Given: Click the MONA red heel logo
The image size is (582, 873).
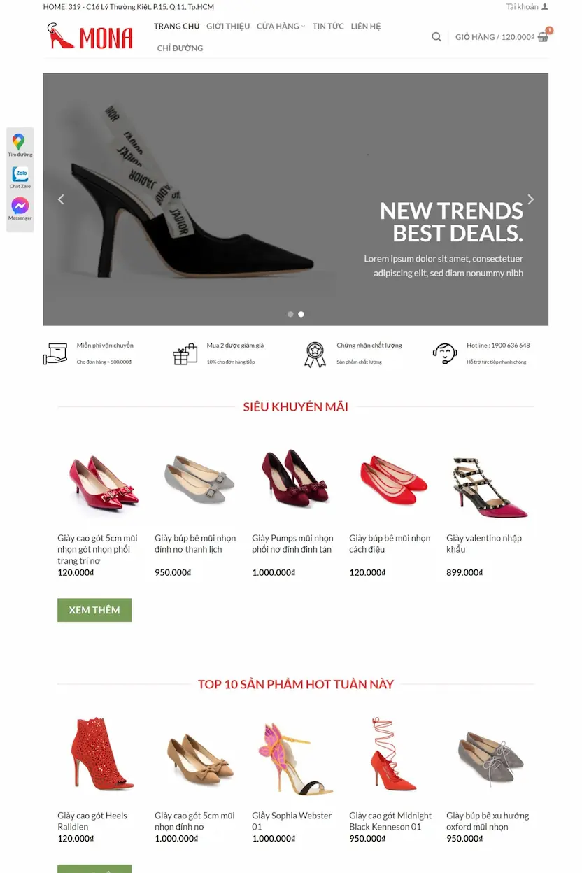Looking at the screenshot, I should [90, 36].
